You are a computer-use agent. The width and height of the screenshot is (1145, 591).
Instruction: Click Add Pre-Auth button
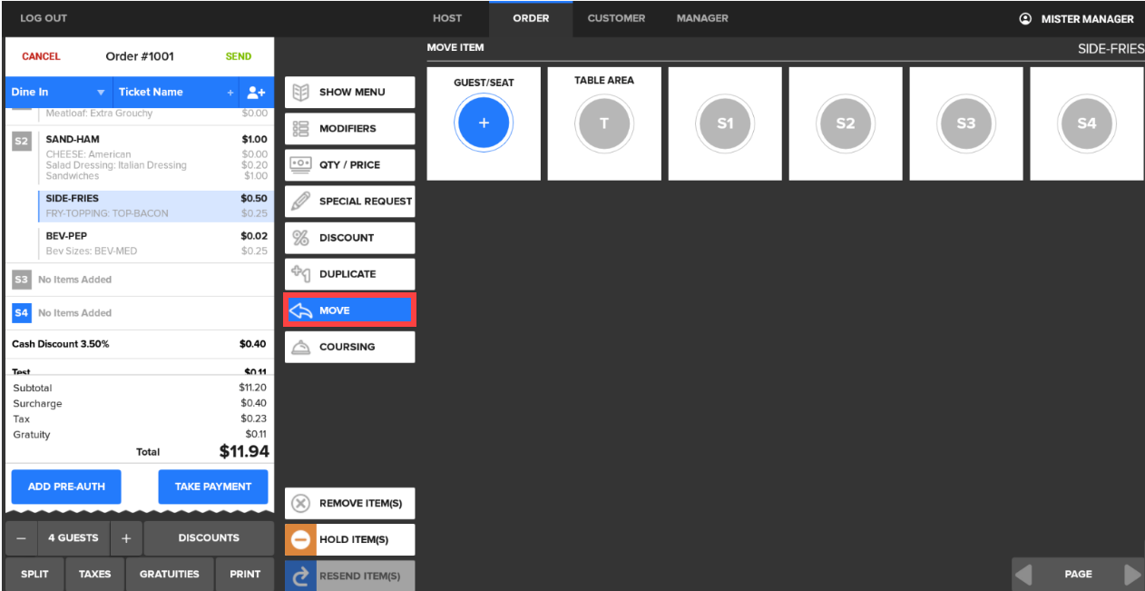[66, 487]
